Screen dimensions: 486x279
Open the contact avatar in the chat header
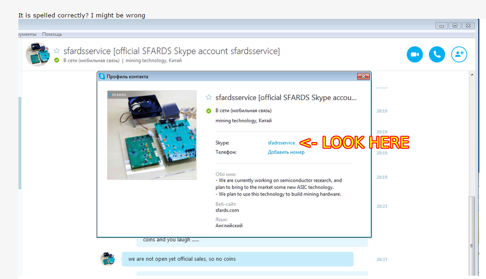[x=38, y=54]
